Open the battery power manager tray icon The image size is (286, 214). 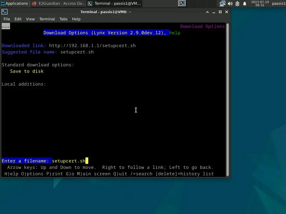[237, 3]
